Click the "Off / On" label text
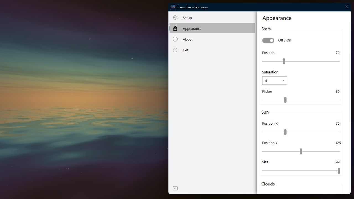 click(285, 40)
